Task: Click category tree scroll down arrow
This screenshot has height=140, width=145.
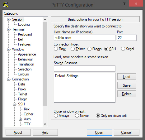Action: click(x=45, y=124)
